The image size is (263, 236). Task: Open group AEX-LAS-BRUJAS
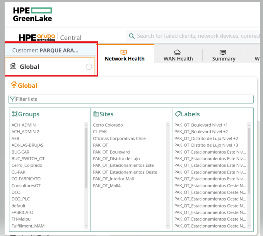click(x=27, y=145)
